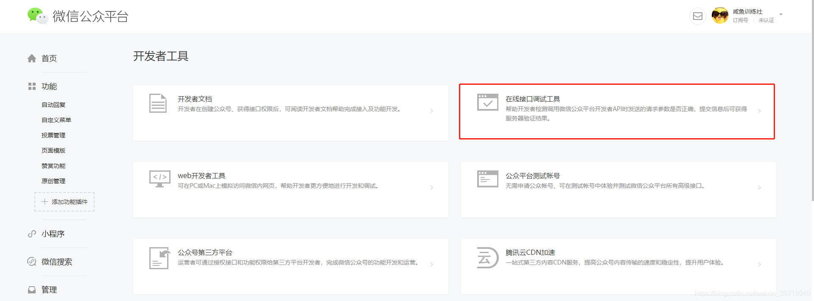Image resolution: width=814 pixels, height=301 pixels.
Task: Open 管理 in the sidebar
Action: click(49, 290)
